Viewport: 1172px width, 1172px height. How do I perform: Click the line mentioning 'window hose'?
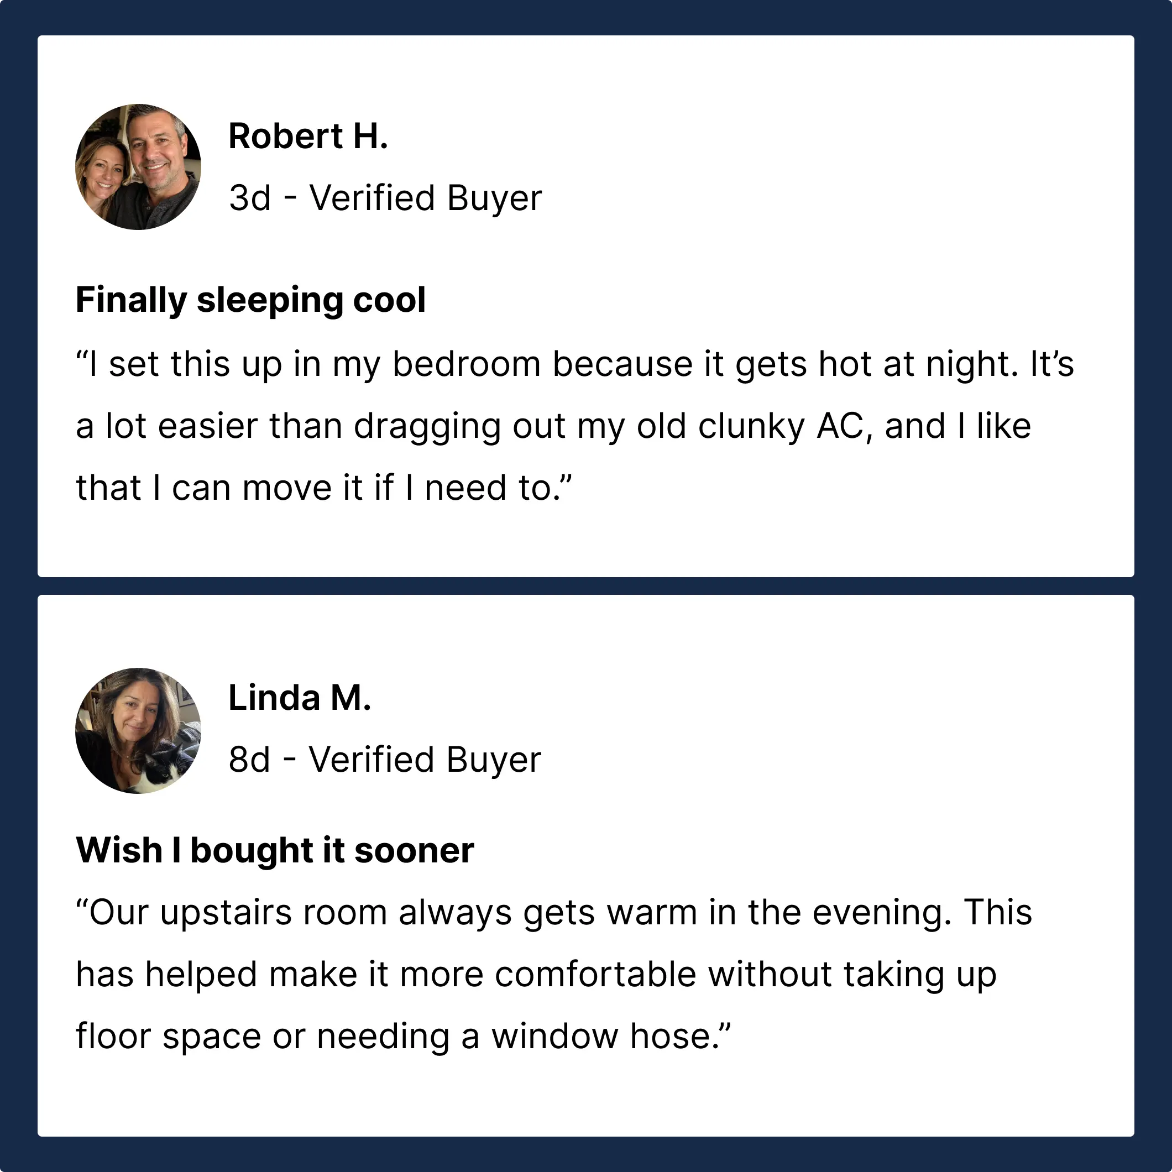click(404, 1035)
